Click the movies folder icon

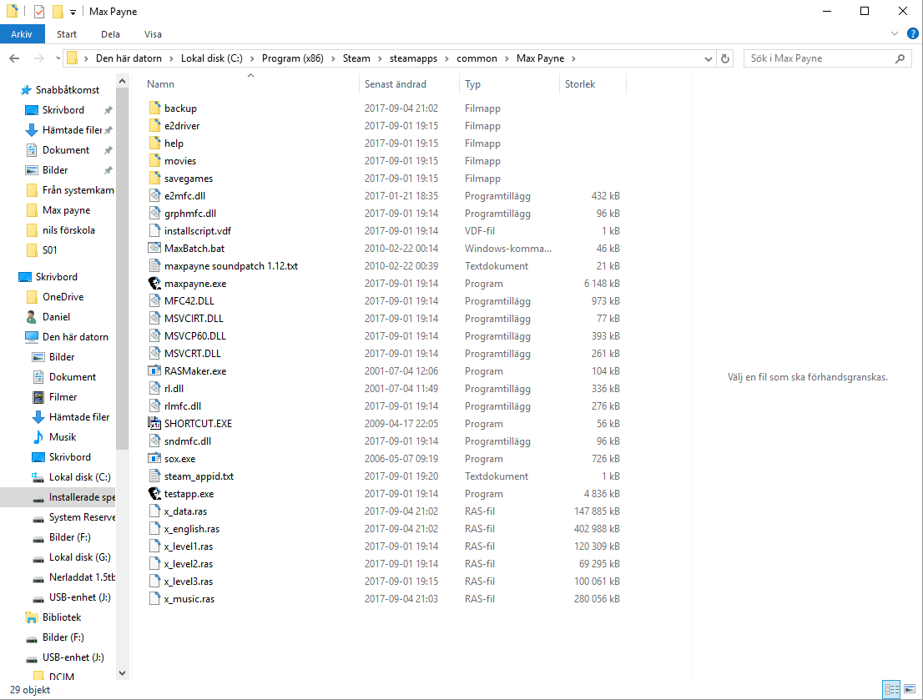pyautogui.click(x=154, y=161)
